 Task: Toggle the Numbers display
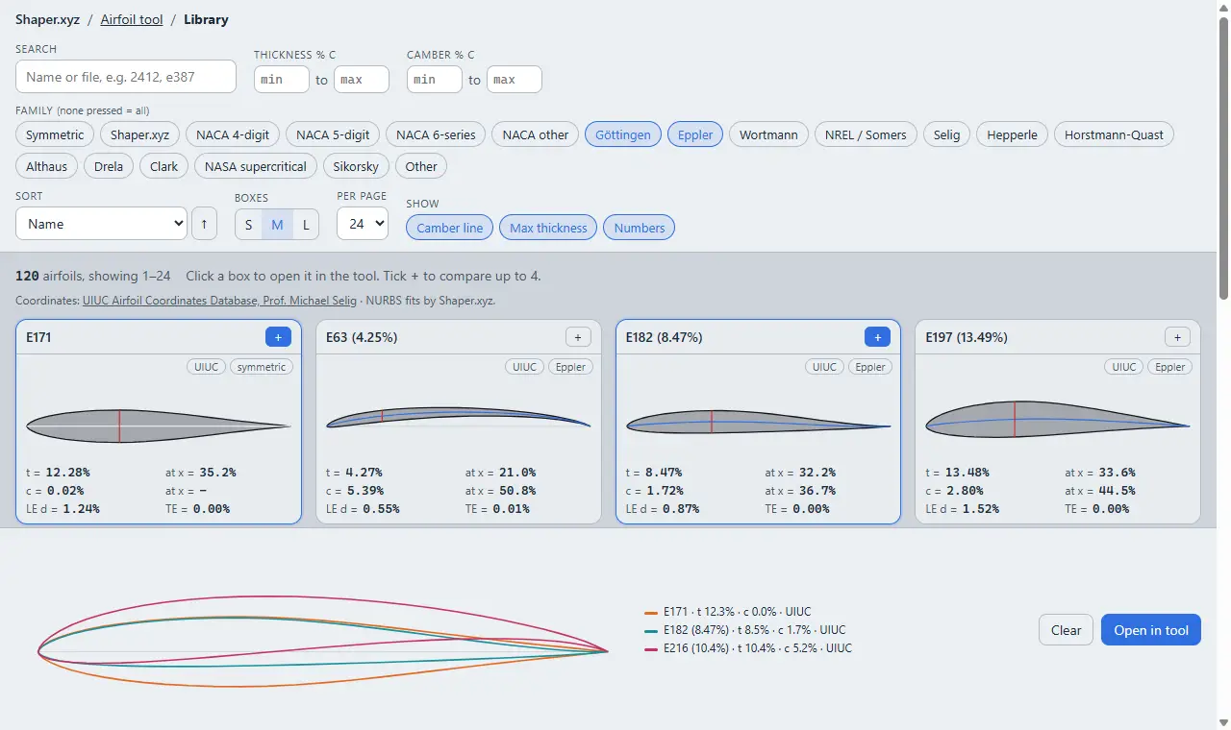640,228
